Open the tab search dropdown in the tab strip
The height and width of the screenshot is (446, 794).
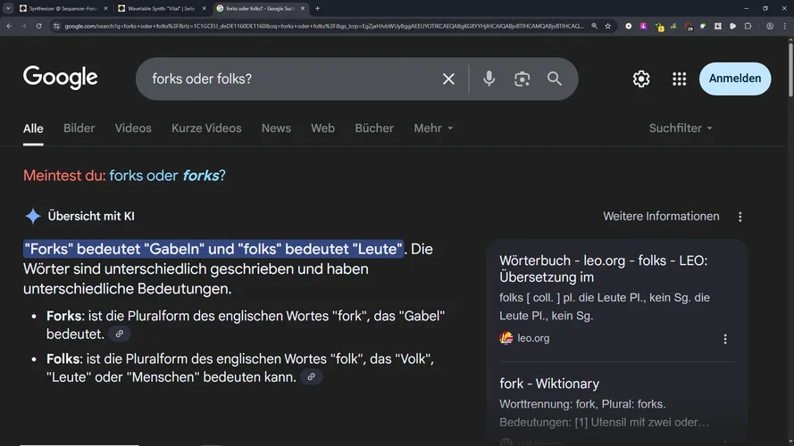[x=8, y=8]
